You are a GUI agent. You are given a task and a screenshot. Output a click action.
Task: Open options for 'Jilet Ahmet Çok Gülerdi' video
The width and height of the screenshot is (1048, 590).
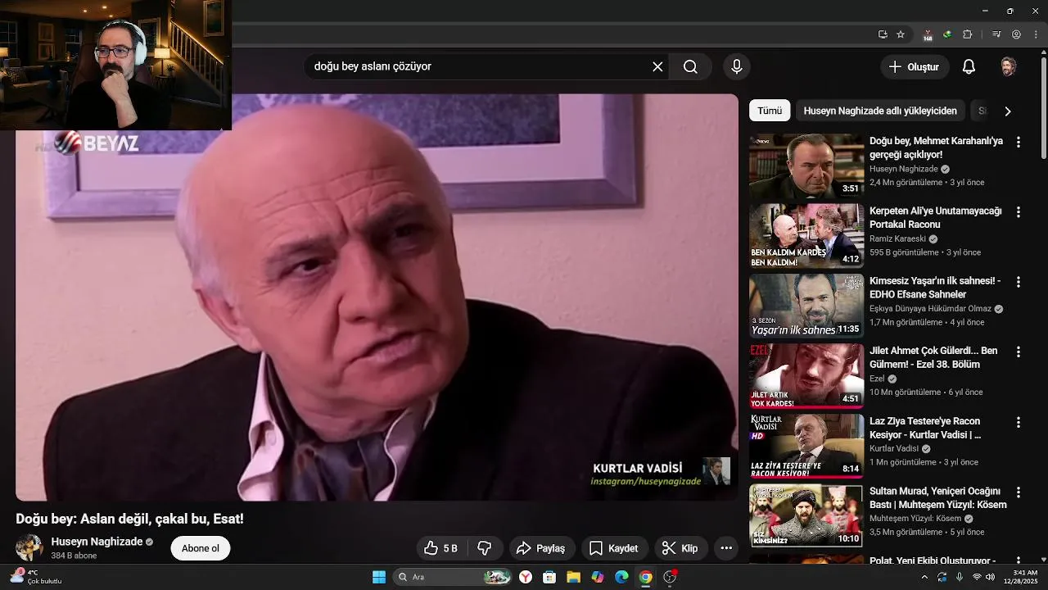[x=1019, y=352]
